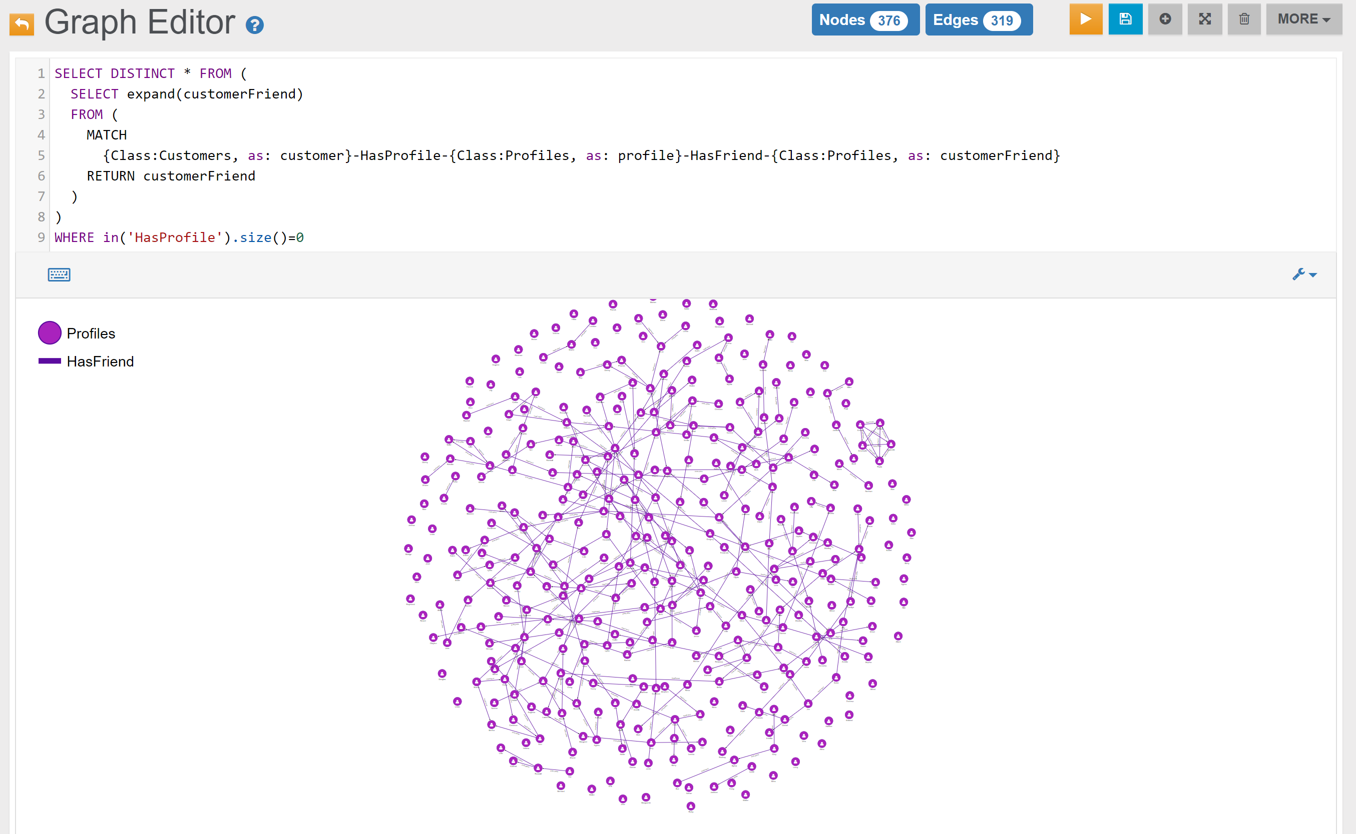Click the Edges 319 button

(979, 20)
